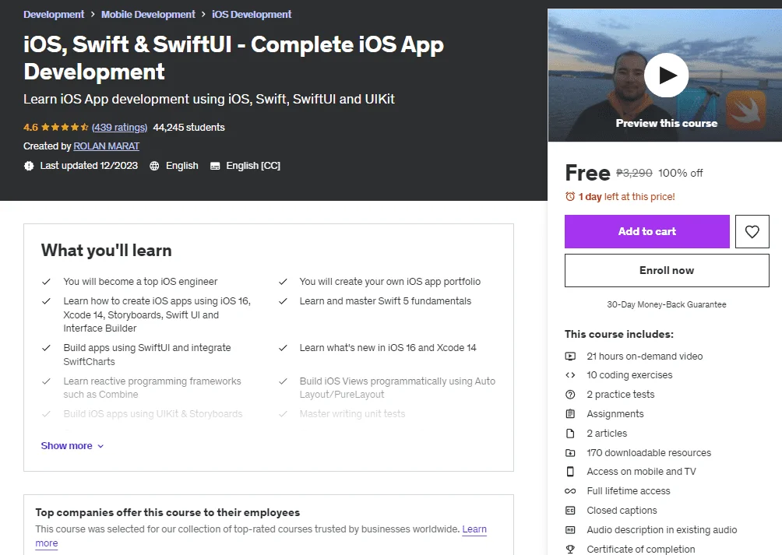The image size is (782, 555).
Task: Click the Assignments clipboard icon
Action: (x=570, y=414)
